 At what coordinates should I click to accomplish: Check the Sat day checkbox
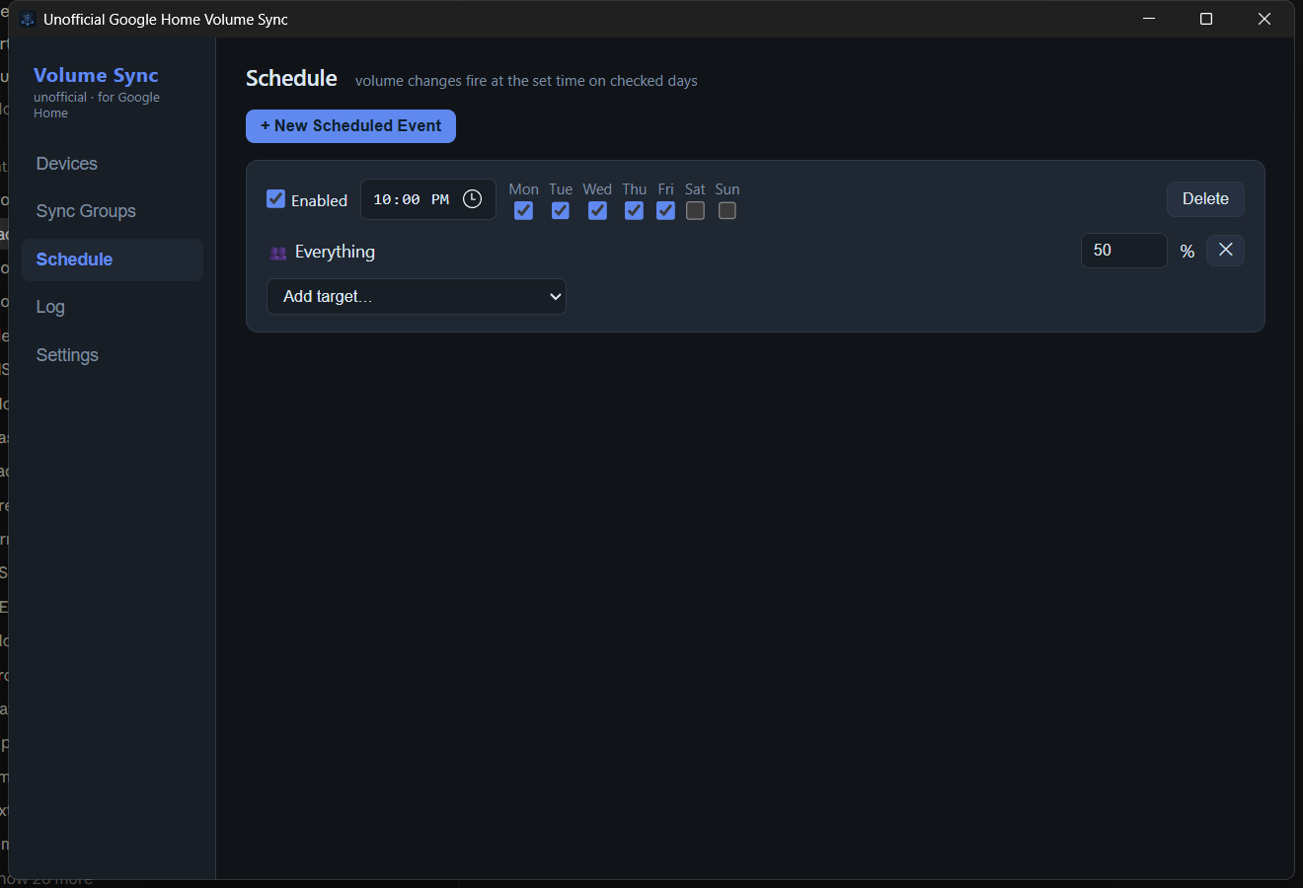695,211
